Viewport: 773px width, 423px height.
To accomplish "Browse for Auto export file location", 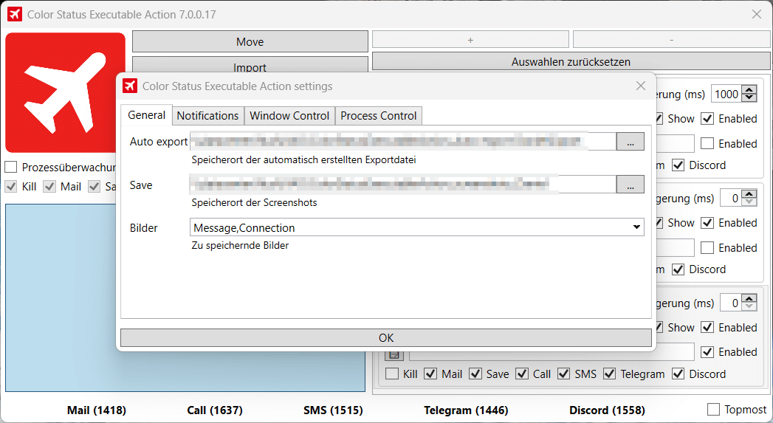I will pos(630,142).
